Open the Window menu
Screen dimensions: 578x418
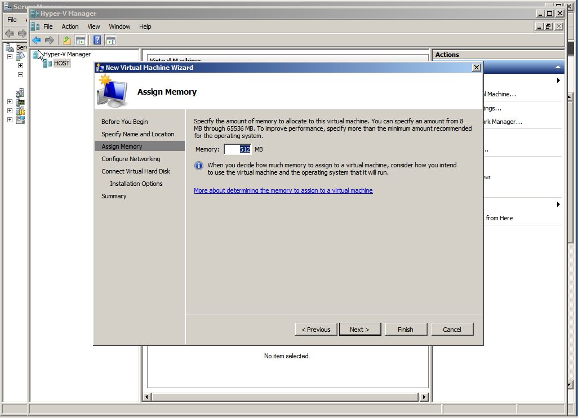[119, 26]
